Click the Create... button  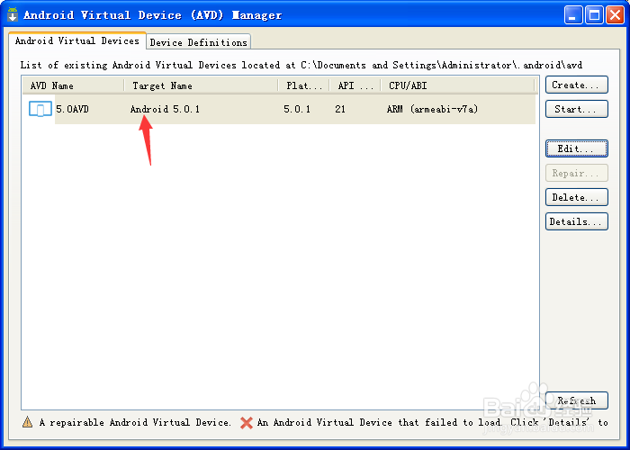[577, 85]
